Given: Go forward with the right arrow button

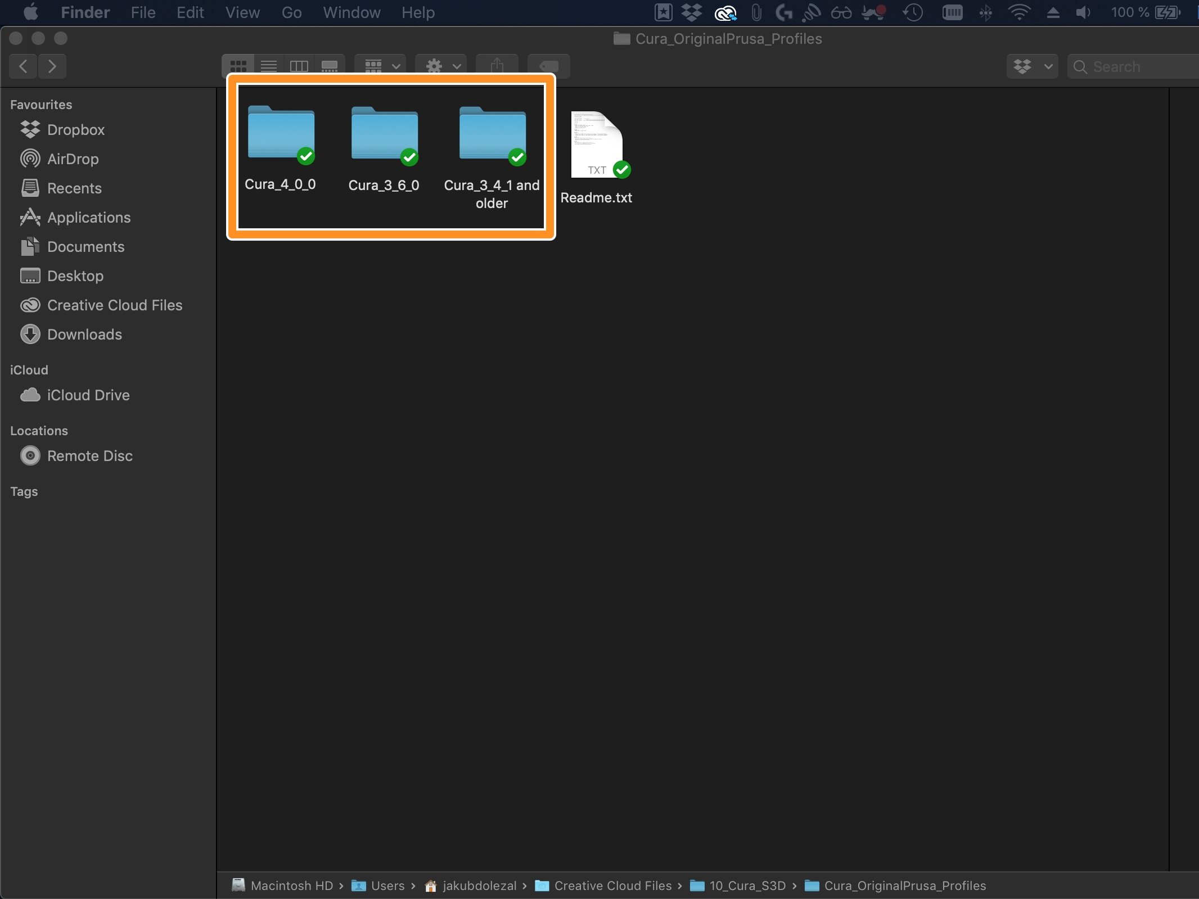Looking at the screenshot, I should click(52, 66).
